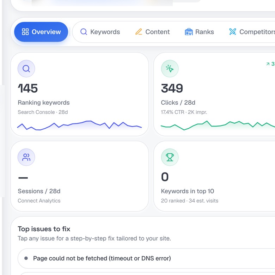The height and width of the screenshot is (275, 275).
Task: Click the Clicks cursor icon
Action: coord(170,69)
